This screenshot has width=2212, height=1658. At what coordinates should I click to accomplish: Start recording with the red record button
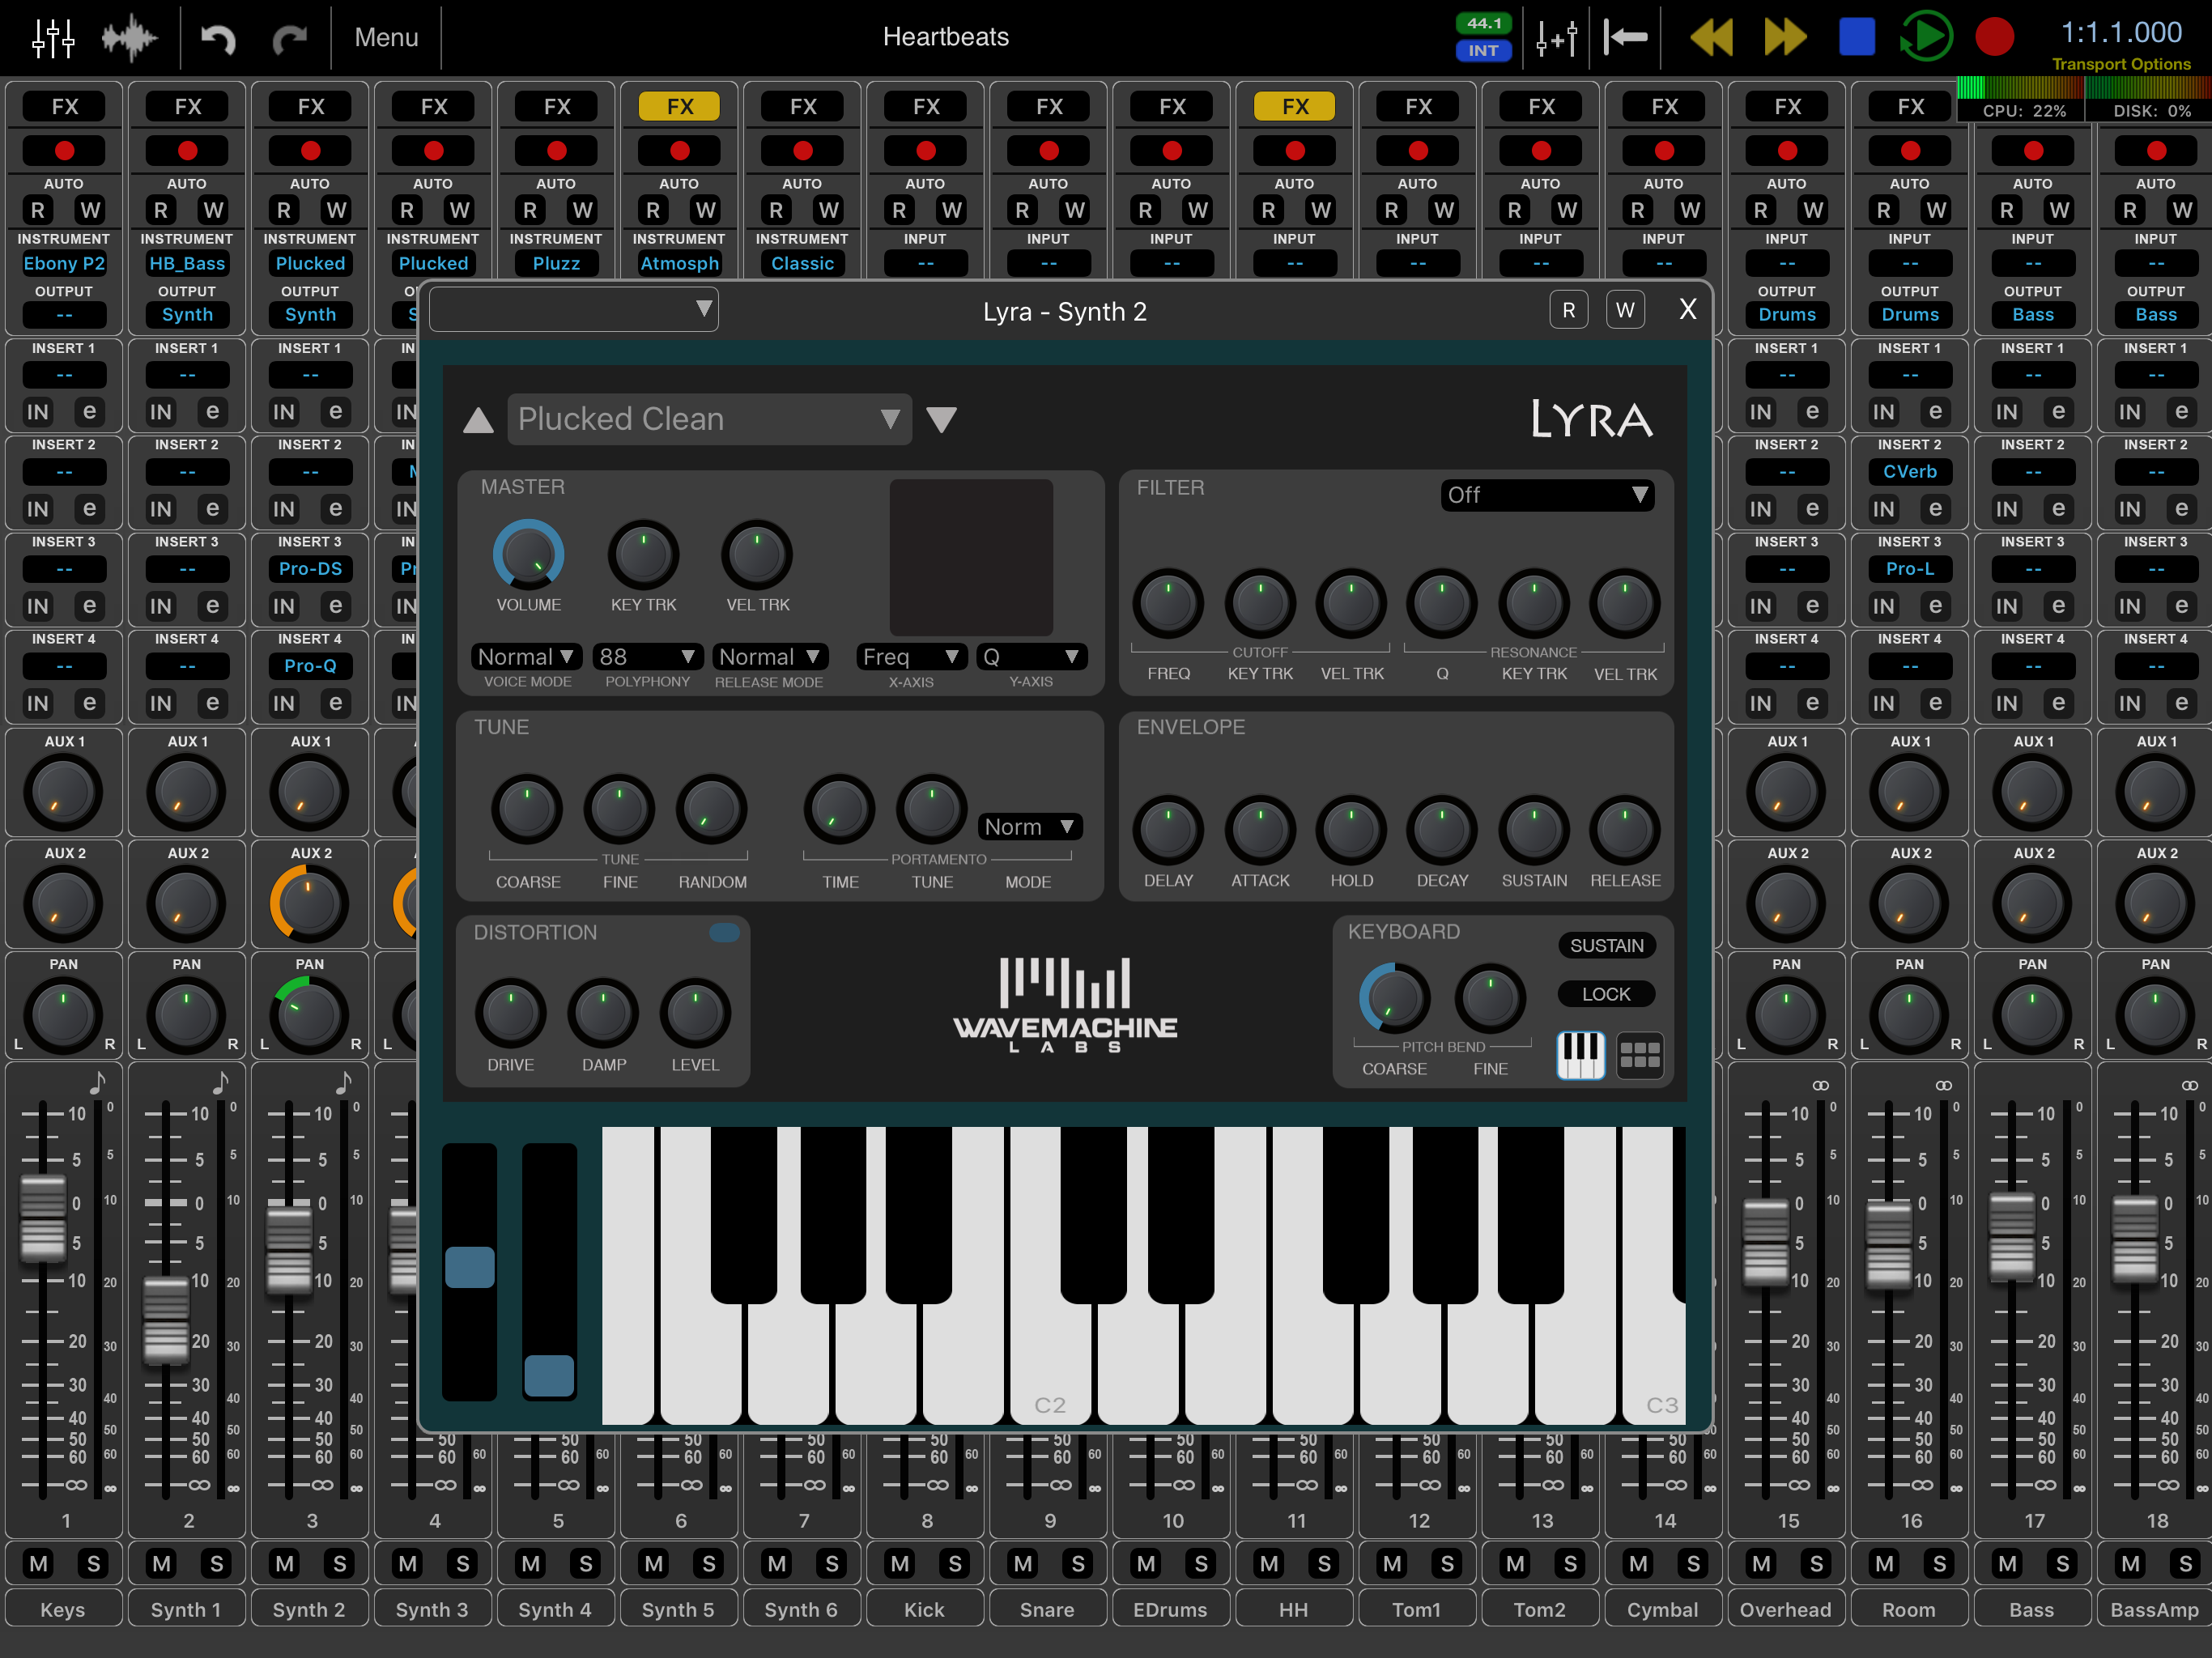1994,37
